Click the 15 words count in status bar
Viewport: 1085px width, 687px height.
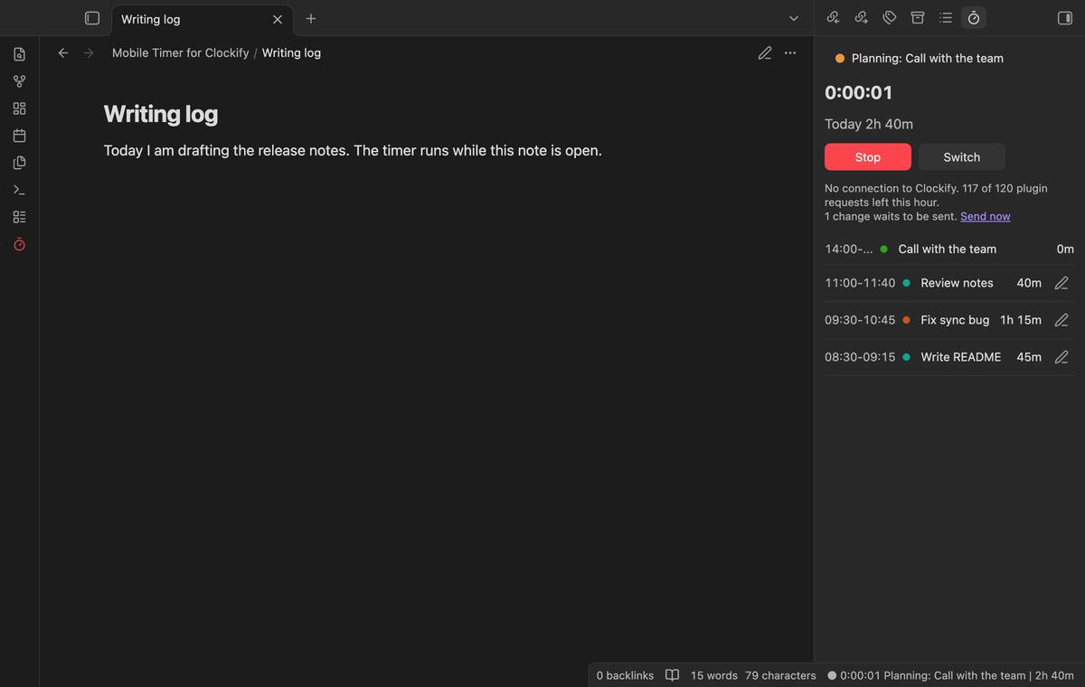point(714,675)
